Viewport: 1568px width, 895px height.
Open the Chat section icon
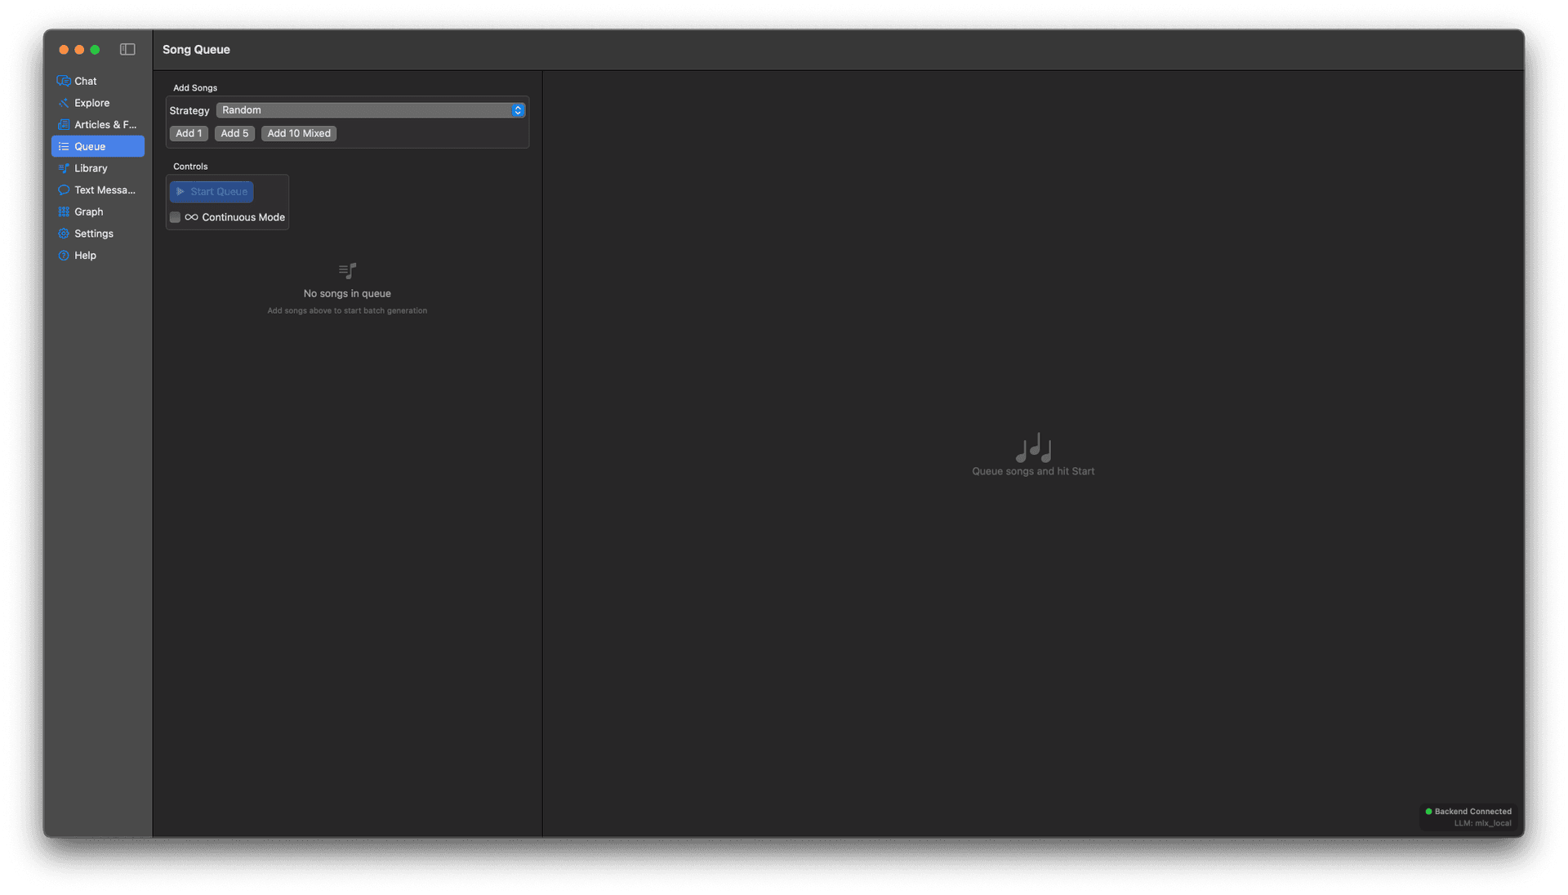click(64, 81)
